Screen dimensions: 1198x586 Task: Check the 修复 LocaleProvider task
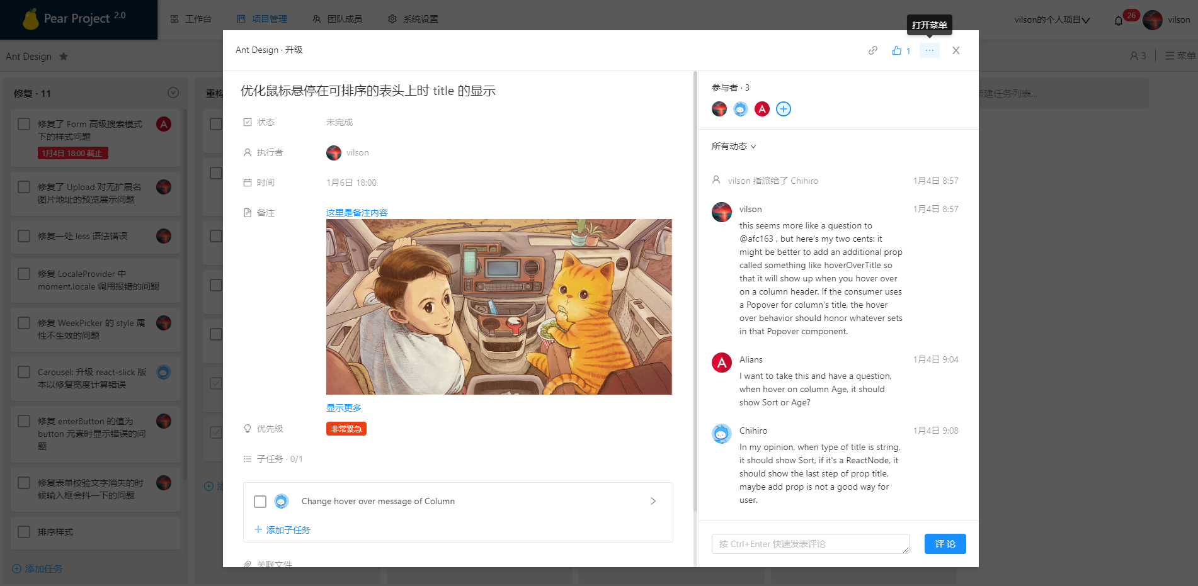[x=24, y=274]
